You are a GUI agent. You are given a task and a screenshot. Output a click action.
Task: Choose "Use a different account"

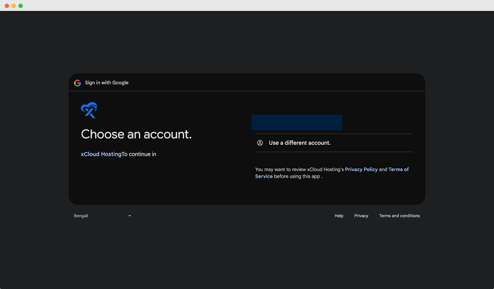tap(299, 143)
